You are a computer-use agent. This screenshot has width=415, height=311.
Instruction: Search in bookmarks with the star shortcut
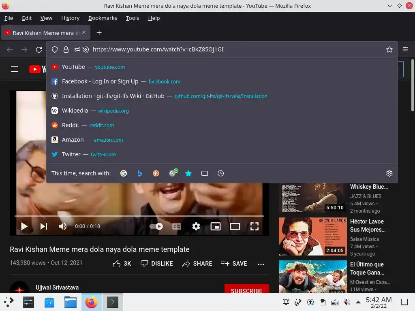pos(188,173)
